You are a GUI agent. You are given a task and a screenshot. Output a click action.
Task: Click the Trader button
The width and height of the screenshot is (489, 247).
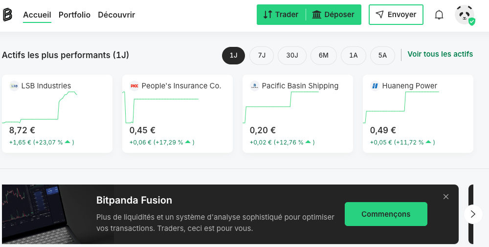tap(281, 15)
